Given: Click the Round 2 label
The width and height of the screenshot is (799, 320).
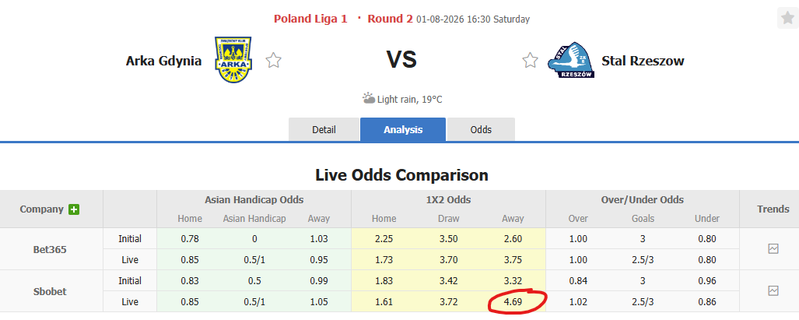Looking at the screenshot, I should [390, 19].
